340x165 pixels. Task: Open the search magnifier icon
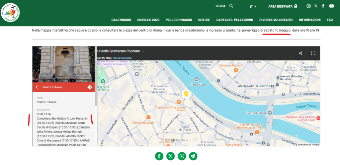tap(231, 6)
